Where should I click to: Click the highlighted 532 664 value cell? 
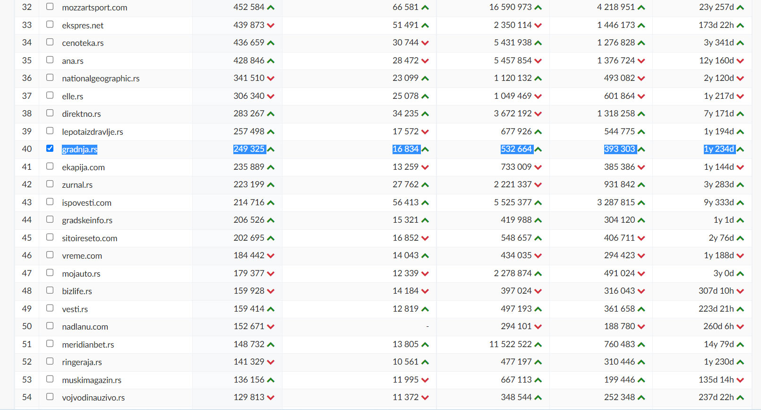[516, 149]
